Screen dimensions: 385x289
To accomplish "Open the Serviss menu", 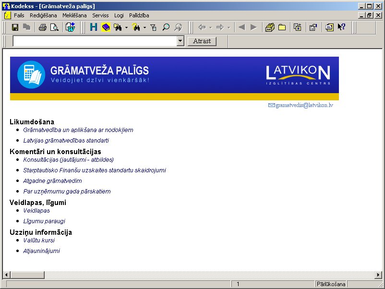I will click(100, 15).
